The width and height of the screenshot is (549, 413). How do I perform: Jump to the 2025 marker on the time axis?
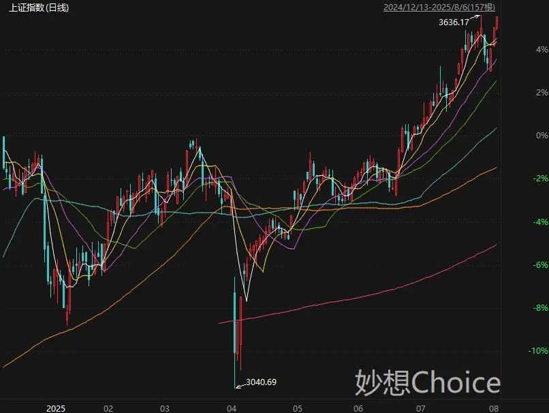click(56, 408)
